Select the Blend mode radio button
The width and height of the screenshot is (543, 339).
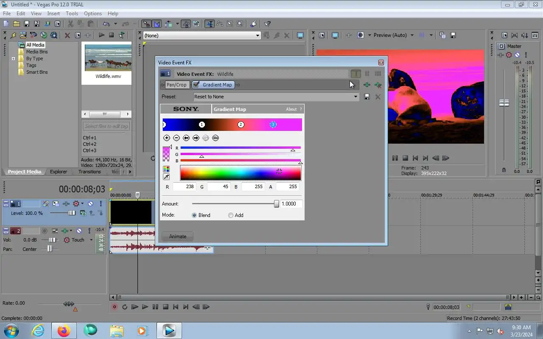(x=194, y=215)
